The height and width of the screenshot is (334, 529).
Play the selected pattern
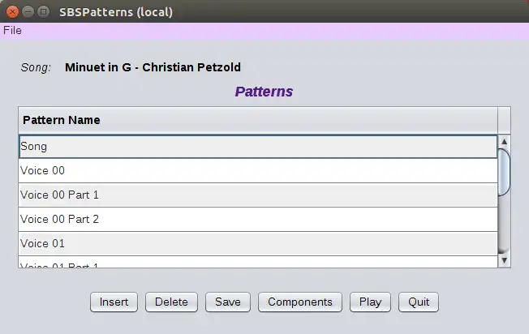point(370,302)
